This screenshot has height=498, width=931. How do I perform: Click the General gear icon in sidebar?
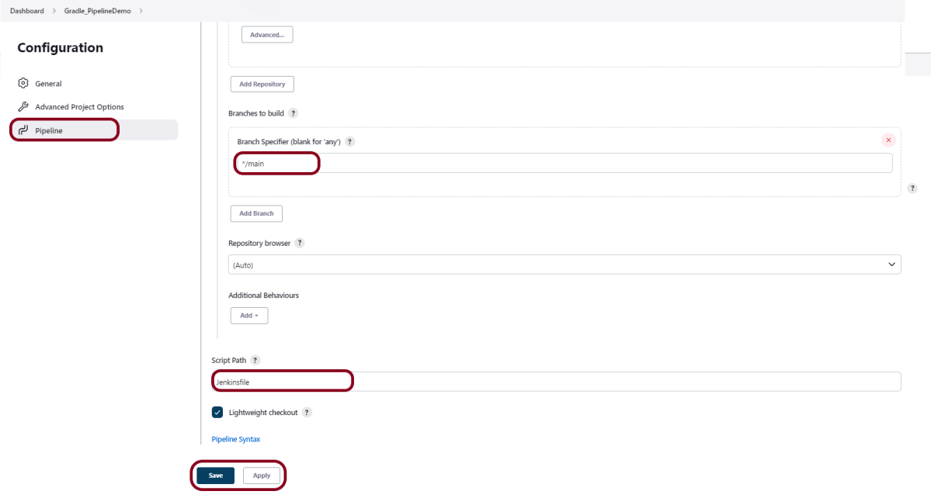[x=23, y=83]
